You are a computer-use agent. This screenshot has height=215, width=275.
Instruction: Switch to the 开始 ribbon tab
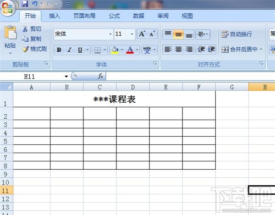pyautogui.click(x=30, y=16)
